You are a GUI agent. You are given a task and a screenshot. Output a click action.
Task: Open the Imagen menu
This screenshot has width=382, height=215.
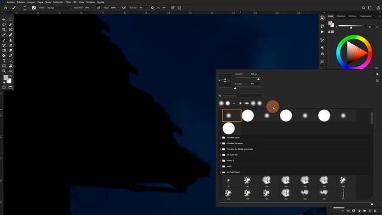[x=31, y=2]
